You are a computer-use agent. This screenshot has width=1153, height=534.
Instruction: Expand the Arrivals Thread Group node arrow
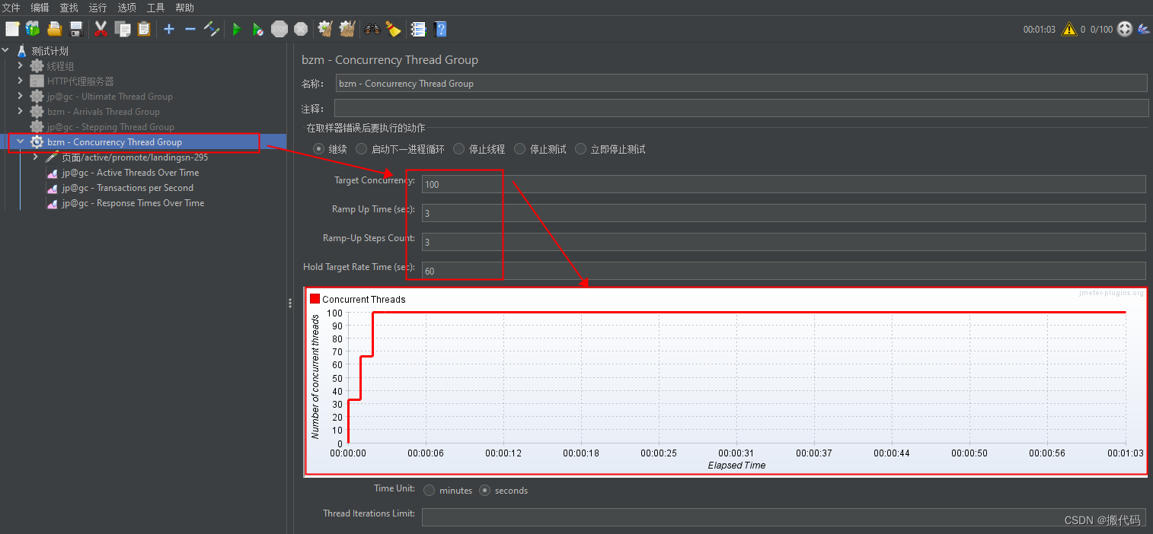(21, 112)
